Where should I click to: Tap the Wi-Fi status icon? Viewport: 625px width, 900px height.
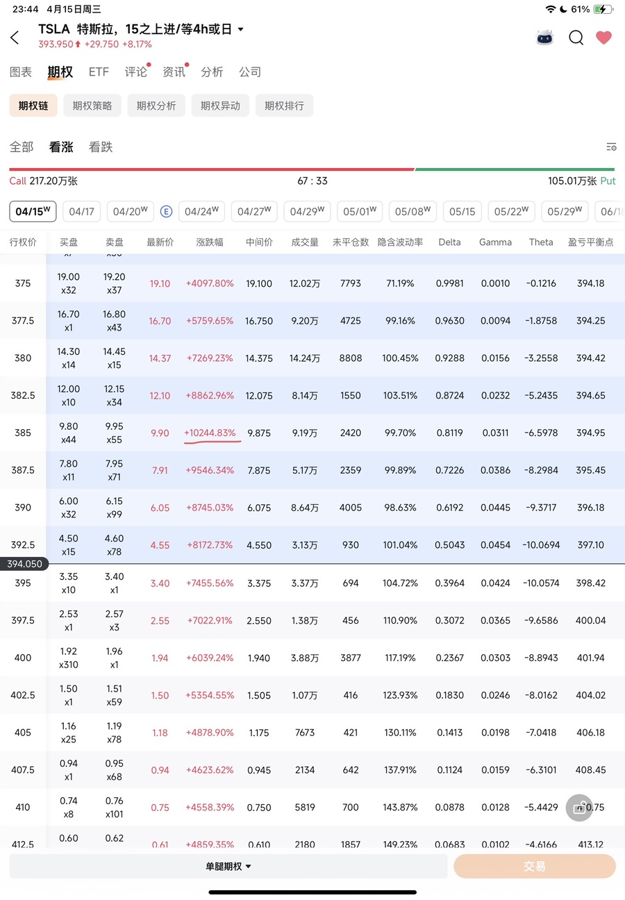point(551,9)
